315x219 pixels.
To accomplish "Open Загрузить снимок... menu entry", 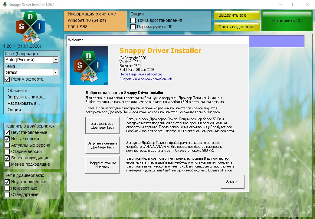I will point(27,97).
